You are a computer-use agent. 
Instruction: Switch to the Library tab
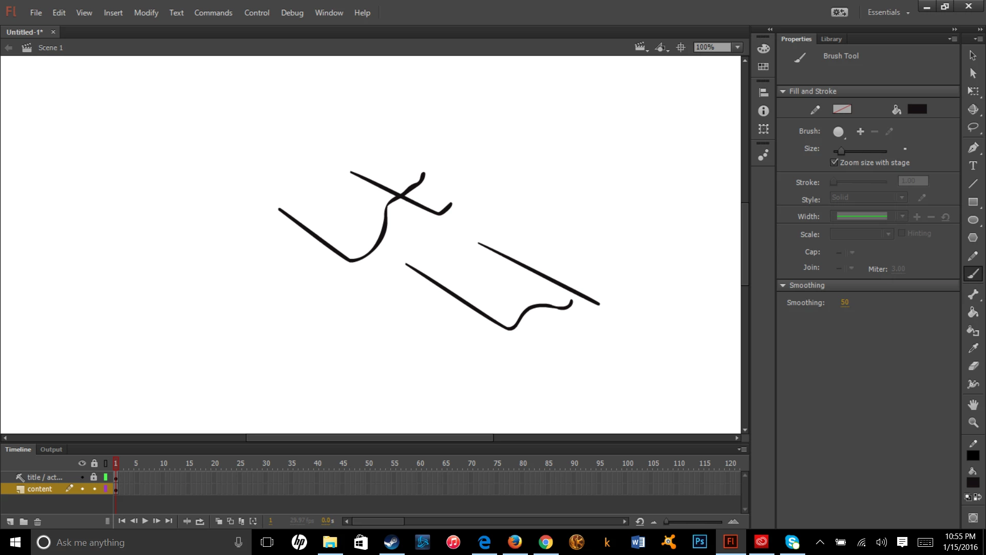(x=831, y=39)
